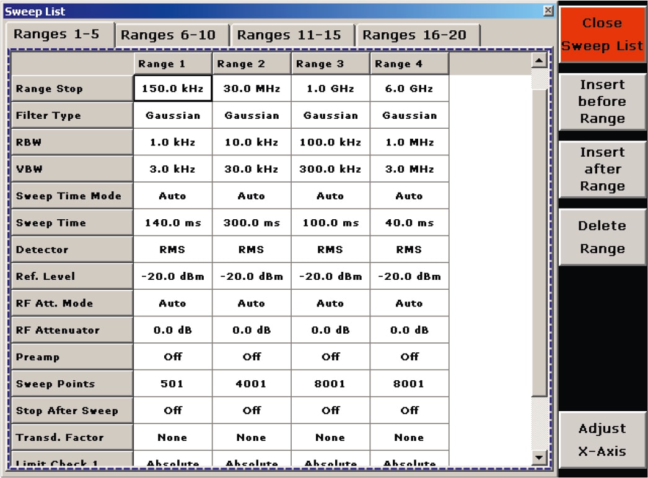Toggle Sweep Time Mode for Range 1
This screenshot has height=478, width=648.
172,196
